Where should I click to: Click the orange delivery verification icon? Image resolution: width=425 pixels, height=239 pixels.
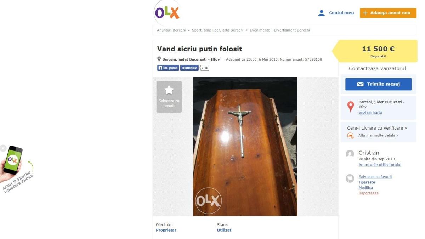click(351, 135)
